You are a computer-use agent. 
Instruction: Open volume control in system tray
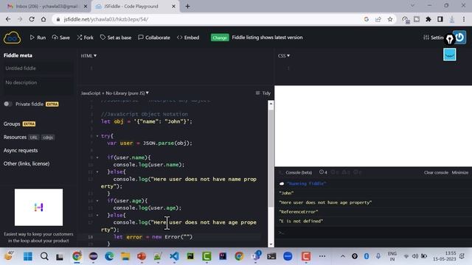tap(415, 256)
